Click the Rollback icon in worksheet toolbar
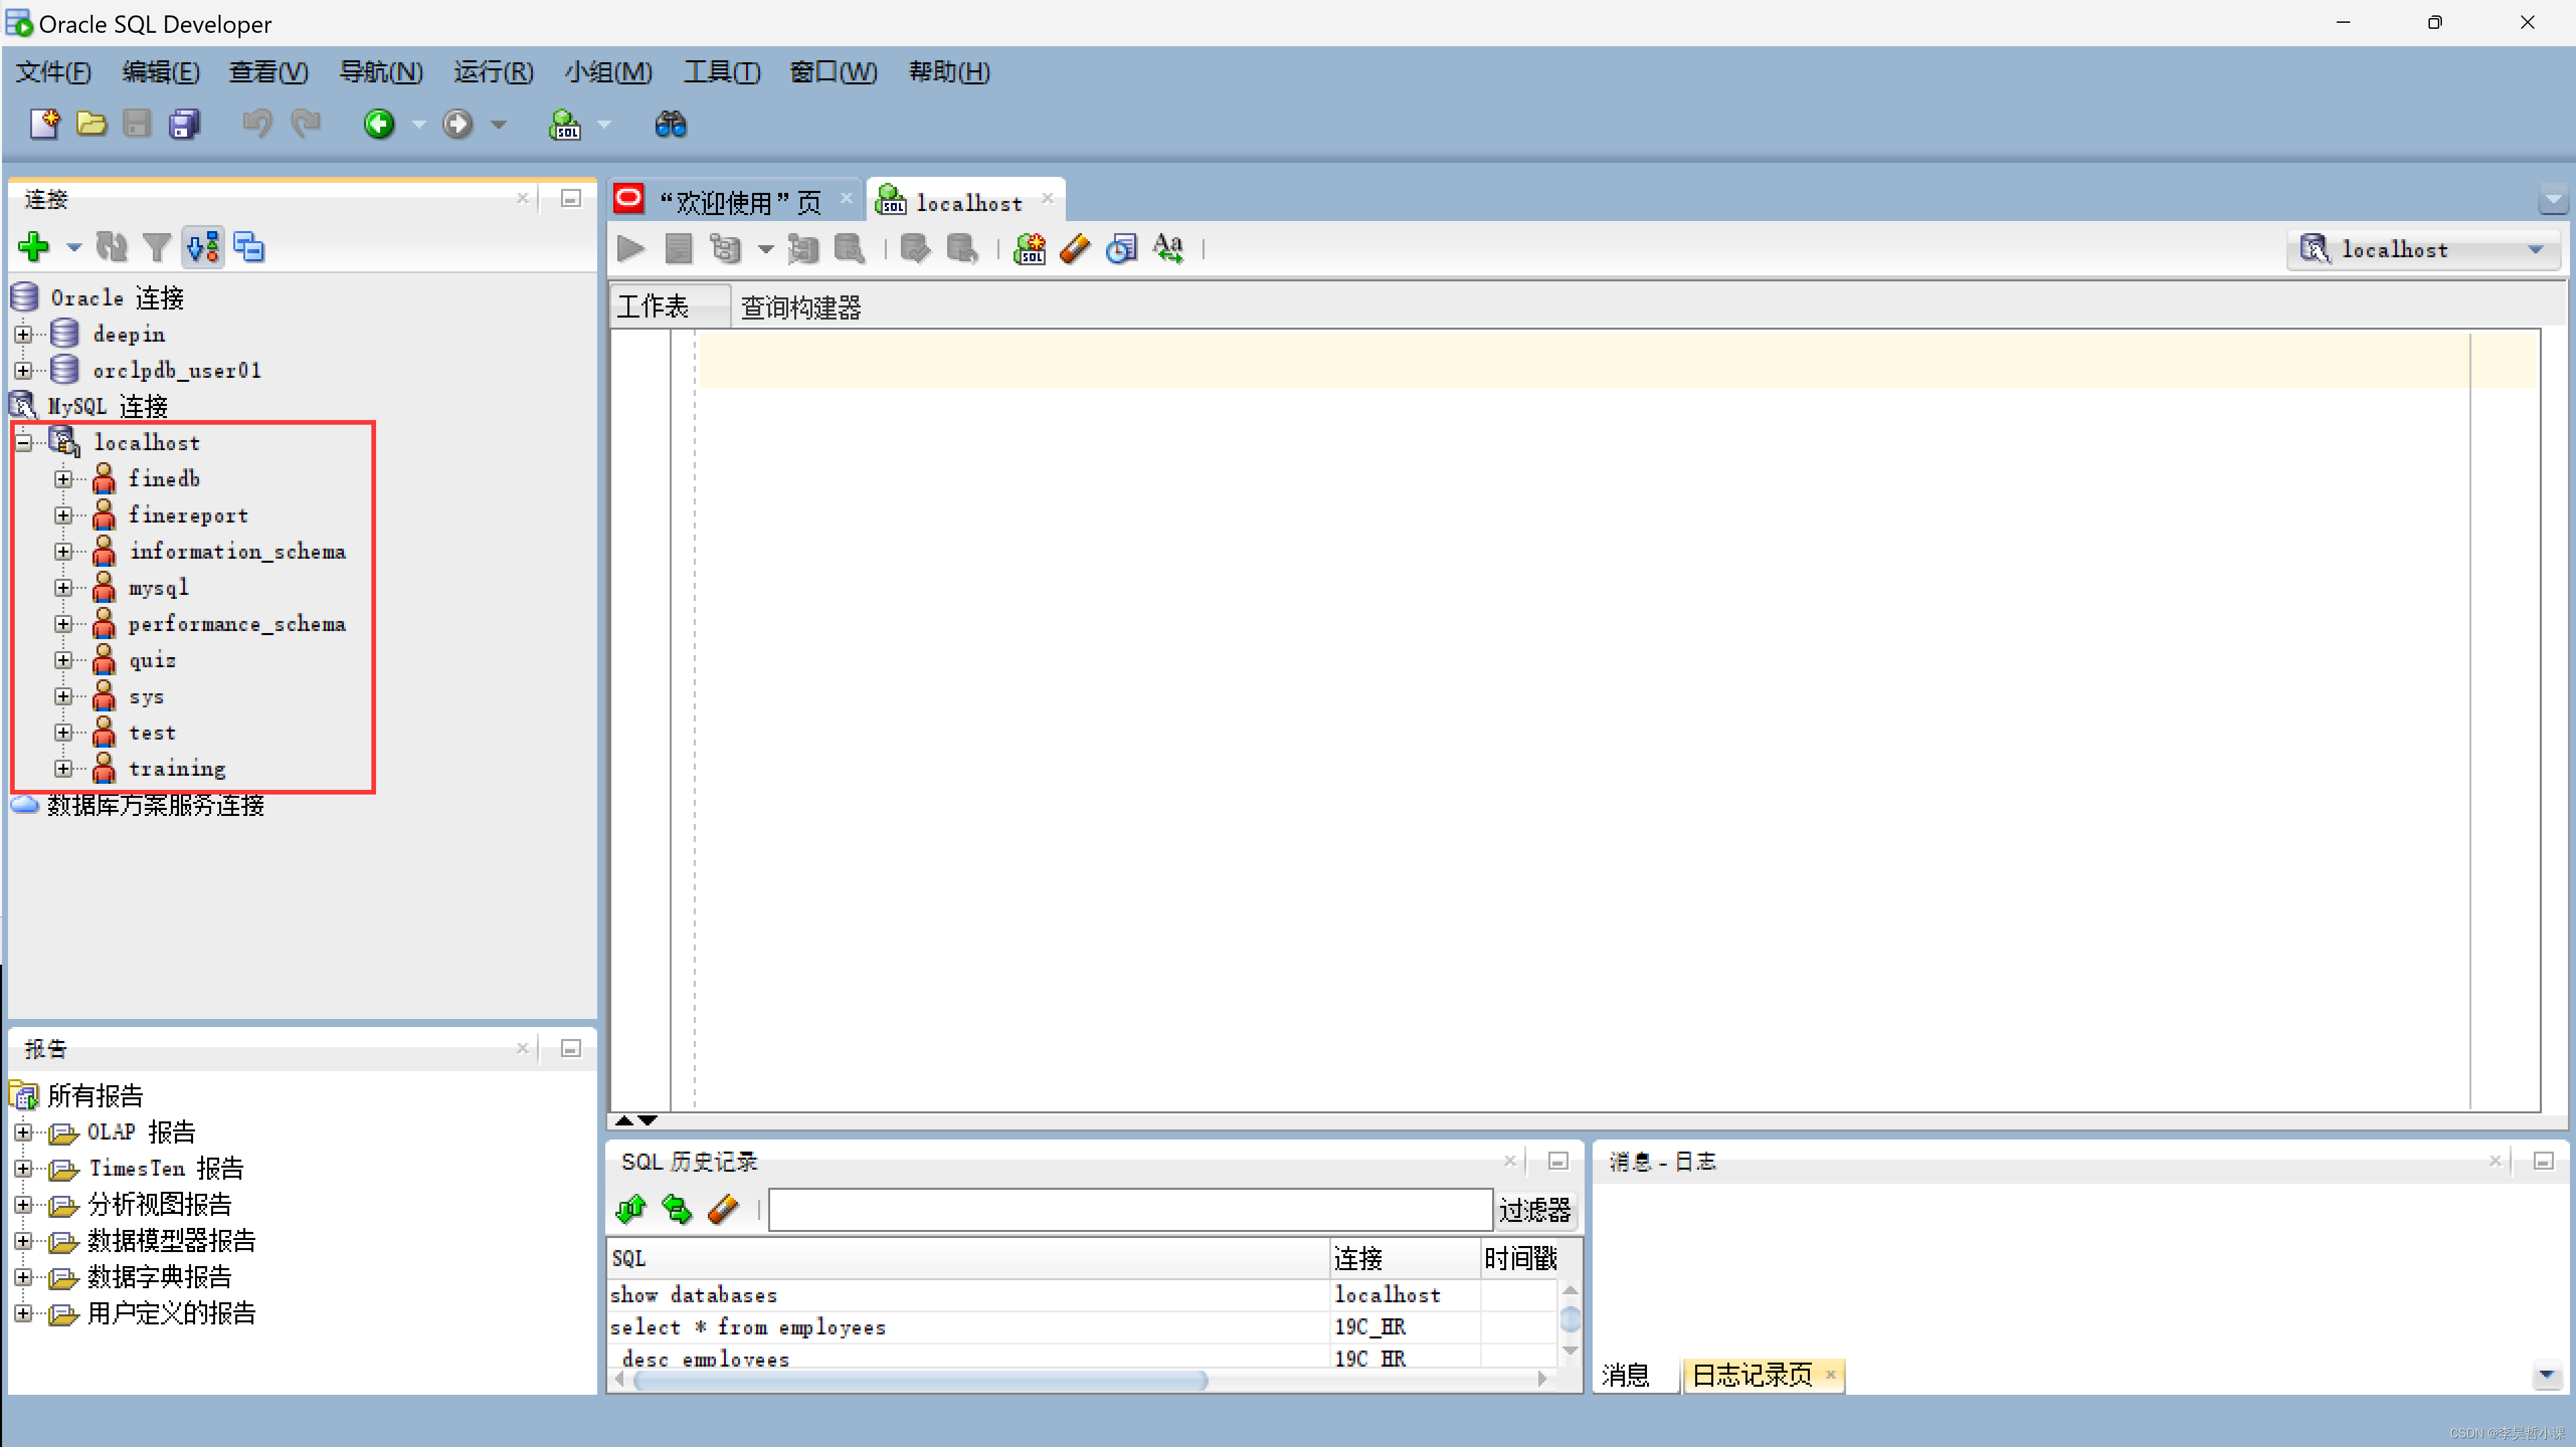This screenshot has height=1447, width=2576. [962, 248]
